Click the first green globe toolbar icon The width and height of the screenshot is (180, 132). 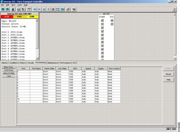(3, 10)
